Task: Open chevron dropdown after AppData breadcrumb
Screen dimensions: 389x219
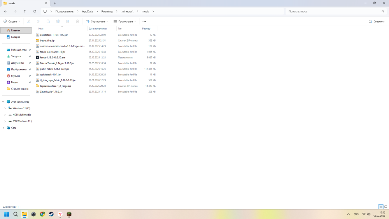Action: (97, 11)
